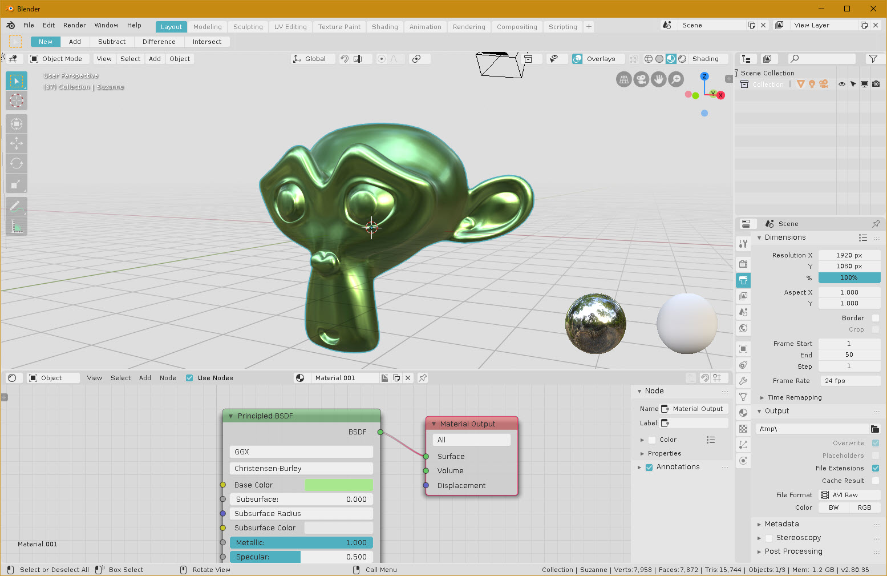Open the File Format AVI Raw dropdown
The height and width of the screenshot is (576, 887).
click(849, 495)
